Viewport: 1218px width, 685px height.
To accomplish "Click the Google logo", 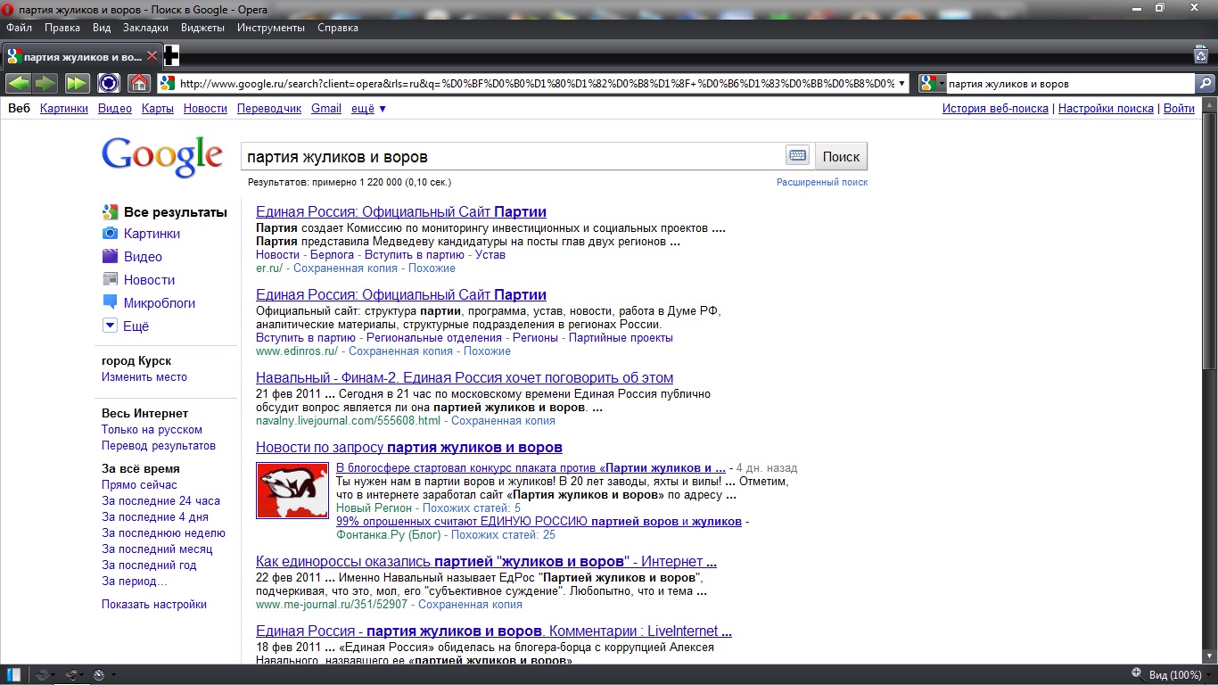I will coord(162,157).
